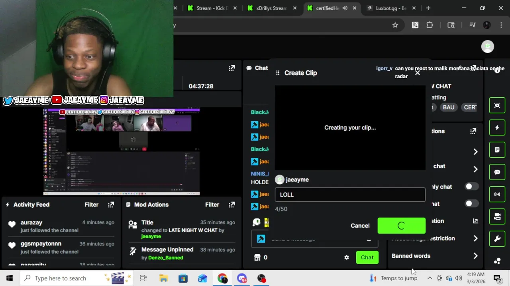Select the CER category tag

pyautogui.click(x=470, y=107)
